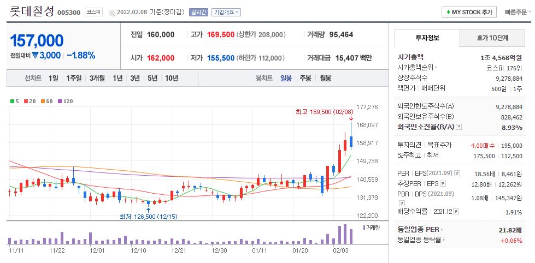Select the 3년 line chart period
535x263 pixels.
click(135, 78)
